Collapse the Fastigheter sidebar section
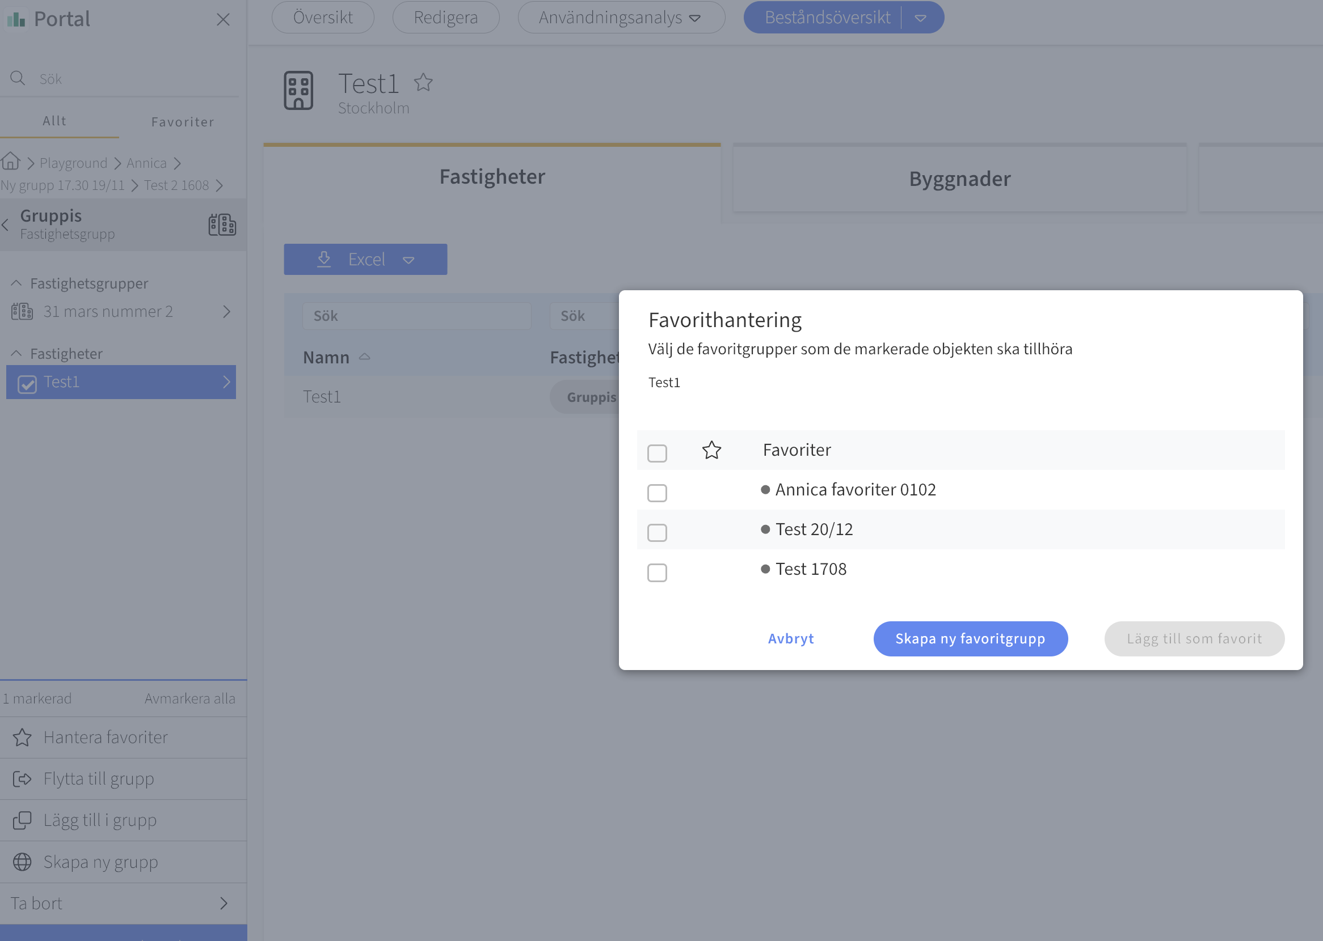Screen dimensions: 1323x941 [16, 354]
